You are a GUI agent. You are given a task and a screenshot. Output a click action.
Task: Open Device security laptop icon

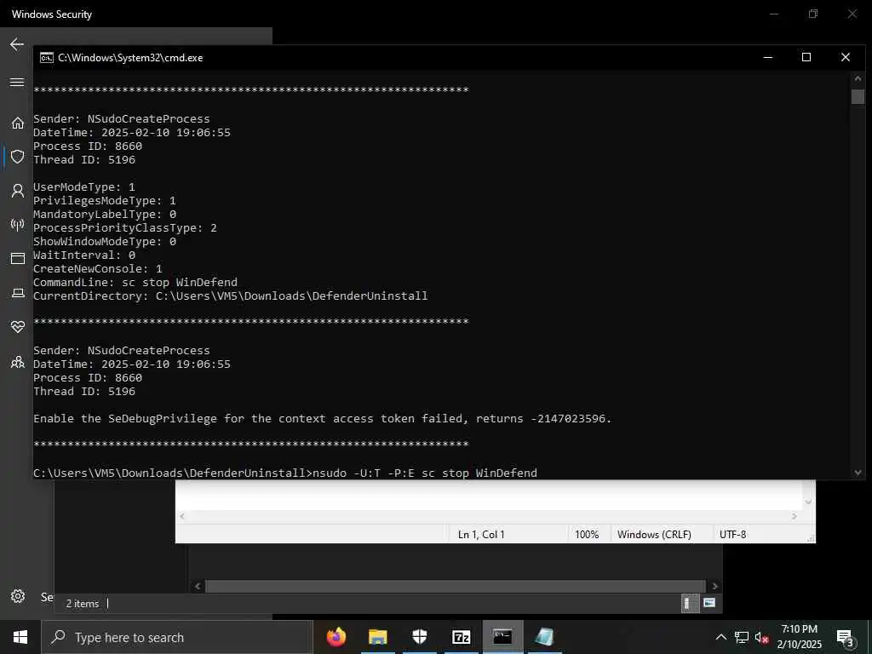coord(18,293)
